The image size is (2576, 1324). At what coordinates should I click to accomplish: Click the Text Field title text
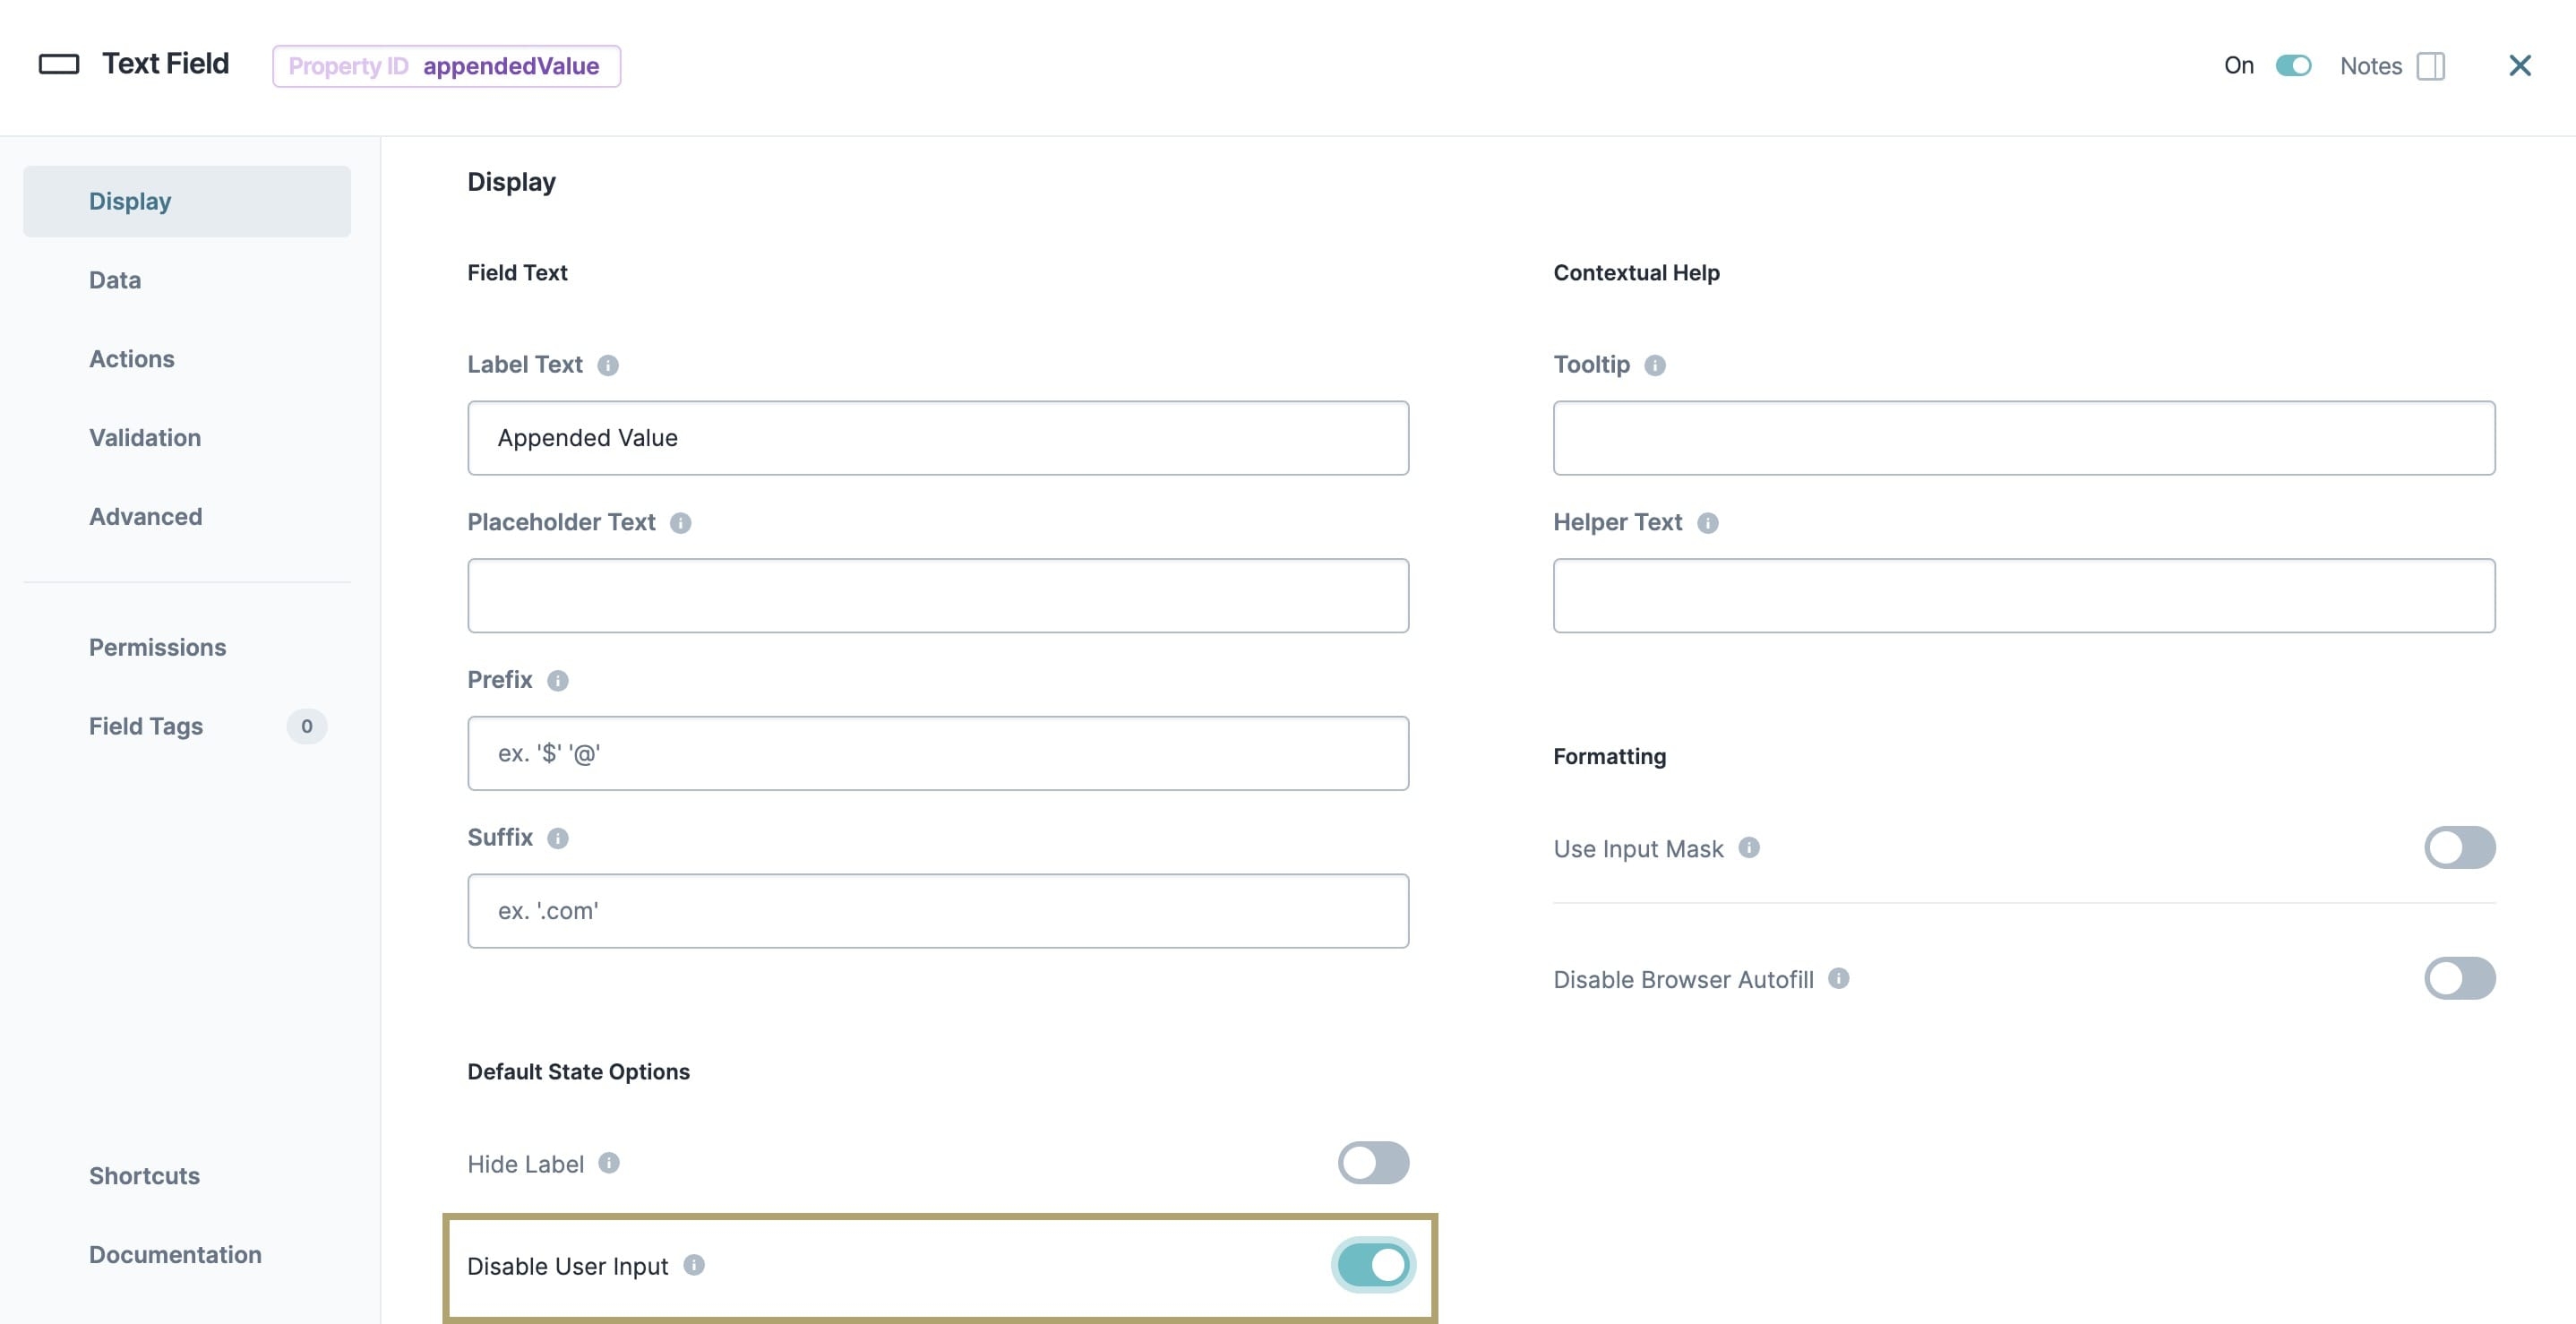point(166,64)
